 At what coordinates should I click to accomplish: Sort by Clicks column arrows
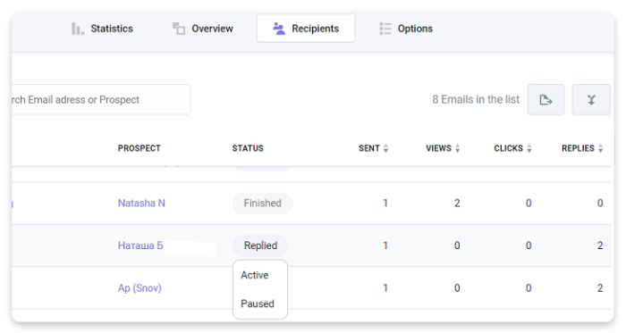(x=529, y=148)
